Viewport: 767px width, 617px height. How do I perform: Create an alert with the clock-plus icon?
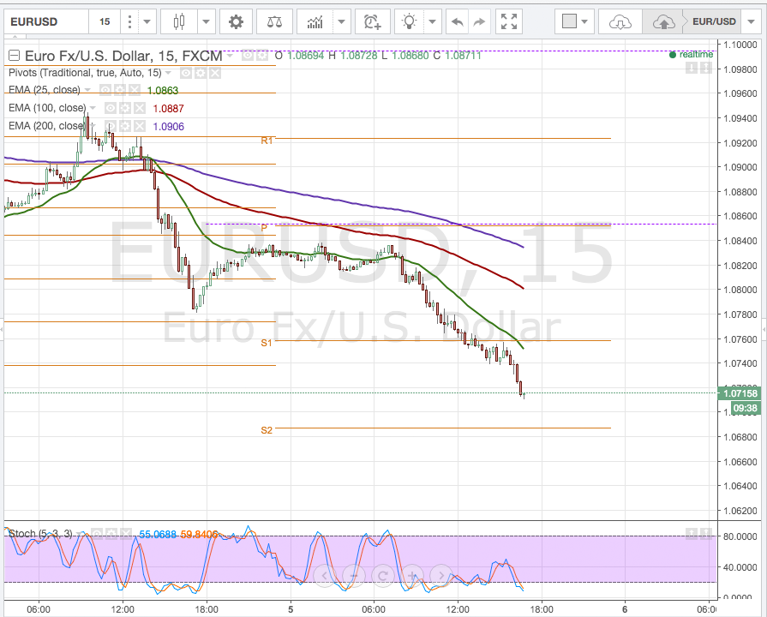[x=371, y=21]
